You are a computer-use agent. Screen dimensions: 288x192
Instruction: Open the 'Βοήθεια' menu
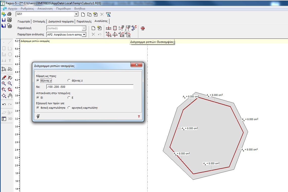(x=80, y=9)
